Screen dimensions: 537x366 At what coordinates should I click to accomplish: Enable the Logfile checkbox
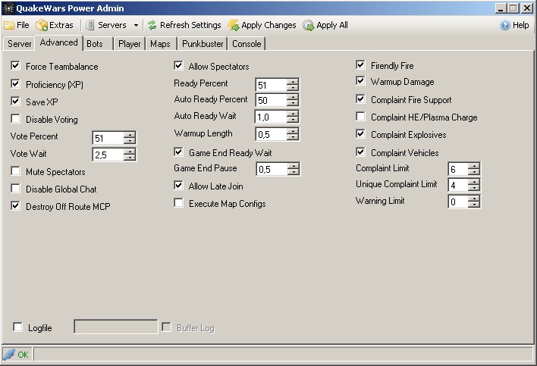(x=17, y=327)
